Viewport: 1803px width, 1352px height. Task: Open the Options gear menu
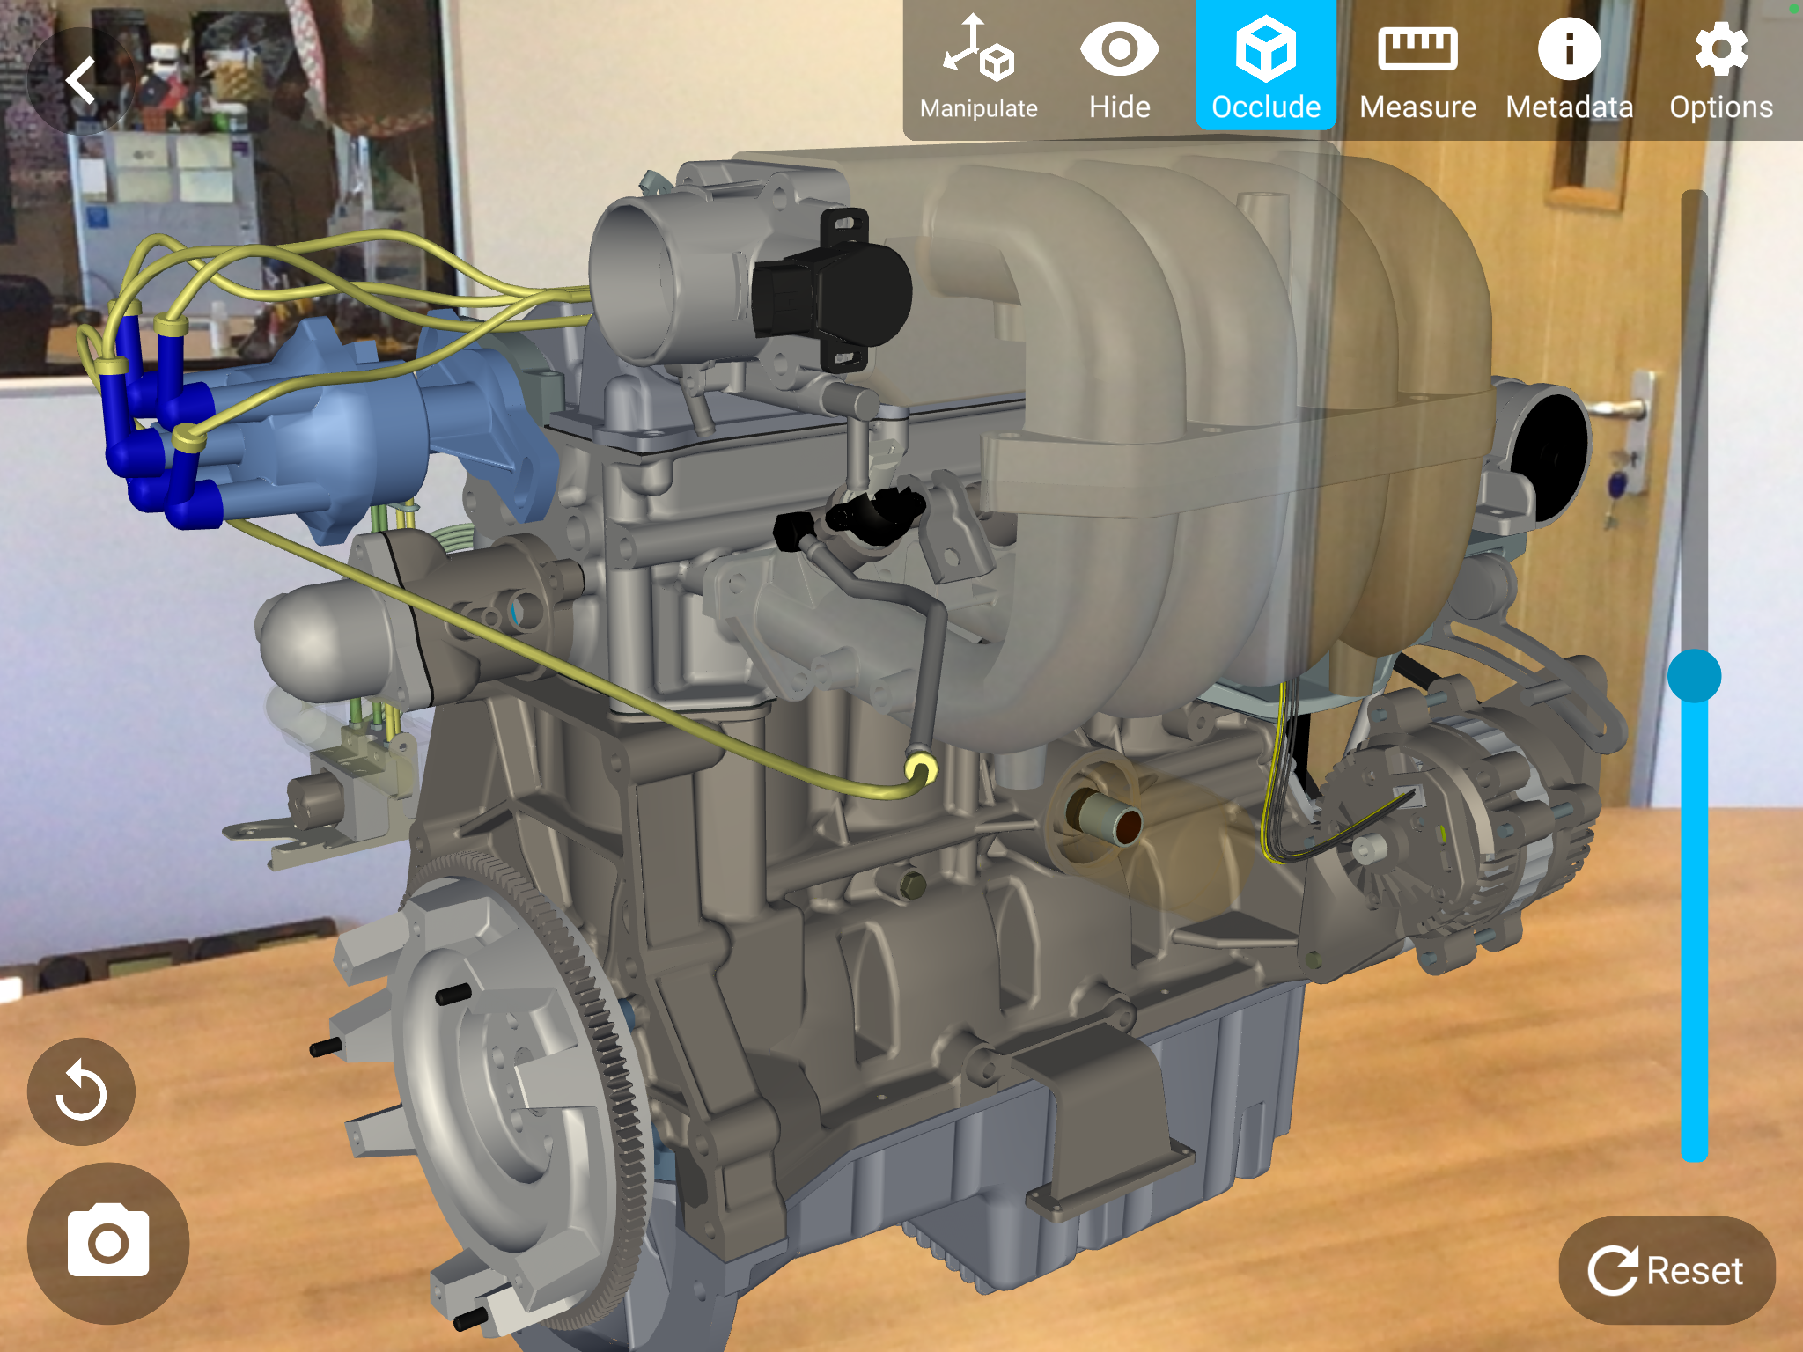(x=1720, y=69)
